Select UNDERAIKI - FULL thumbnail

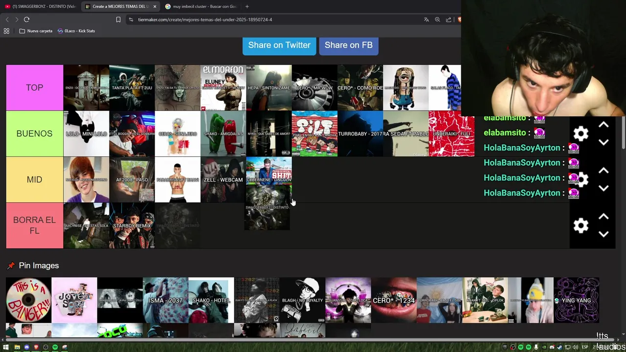pyautogui.click(x=451, y=133)
